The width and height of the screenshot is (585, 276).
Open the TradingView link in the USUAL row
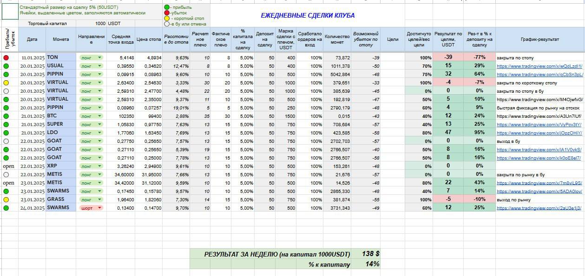[539, 66]
